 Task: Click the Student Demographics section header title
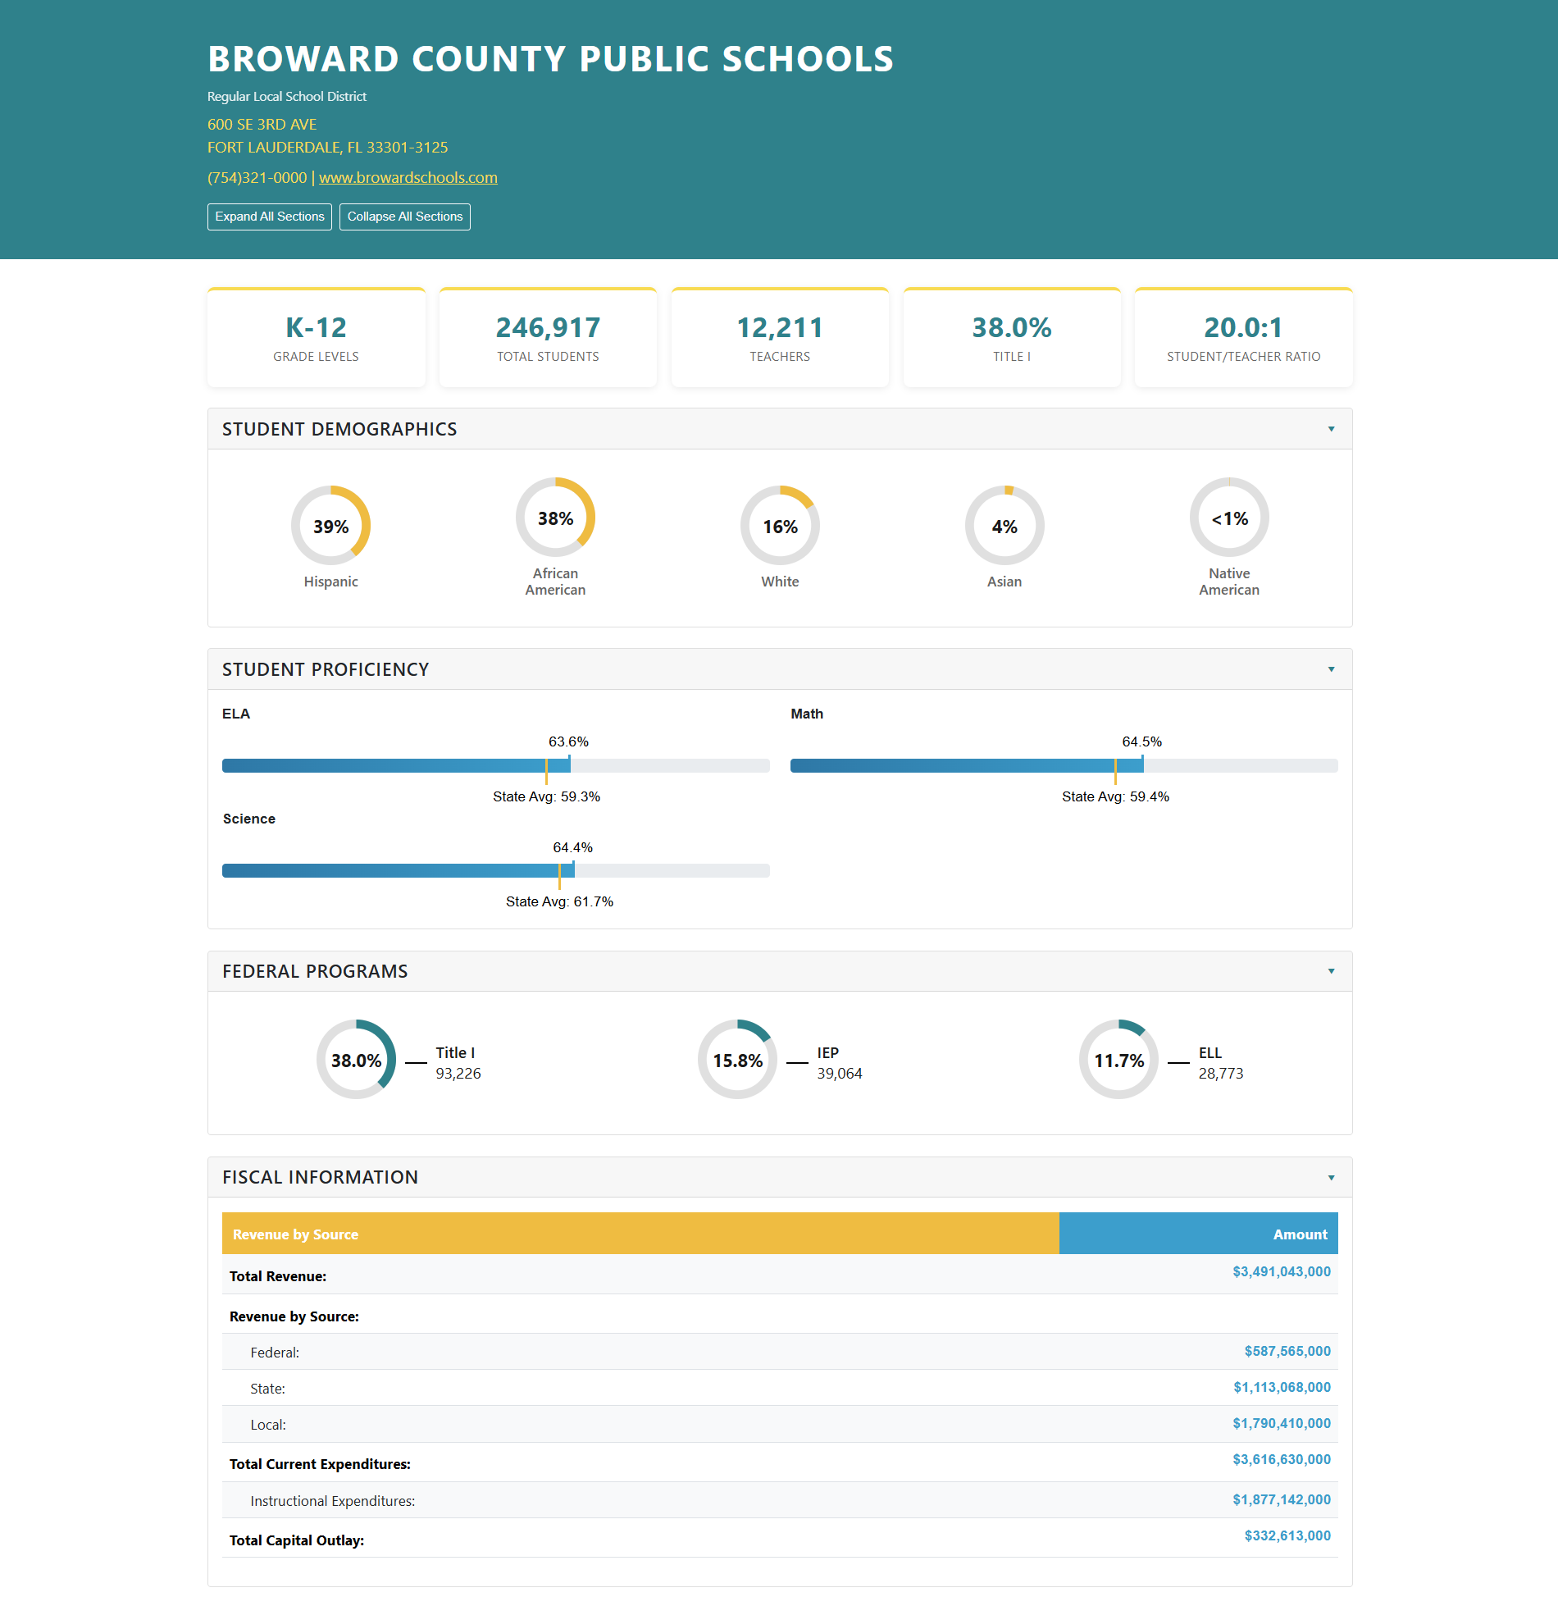click(339, 429)
